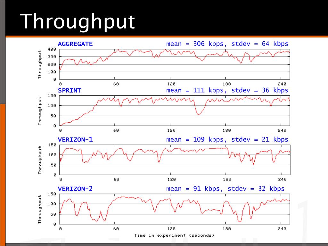
Task: Click the Throughput slide title
Action: tap(77, 22)
